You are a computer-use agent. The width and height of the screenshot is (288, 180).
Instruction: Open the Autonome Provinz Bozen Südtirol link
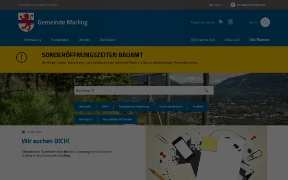tap(37, 5)
